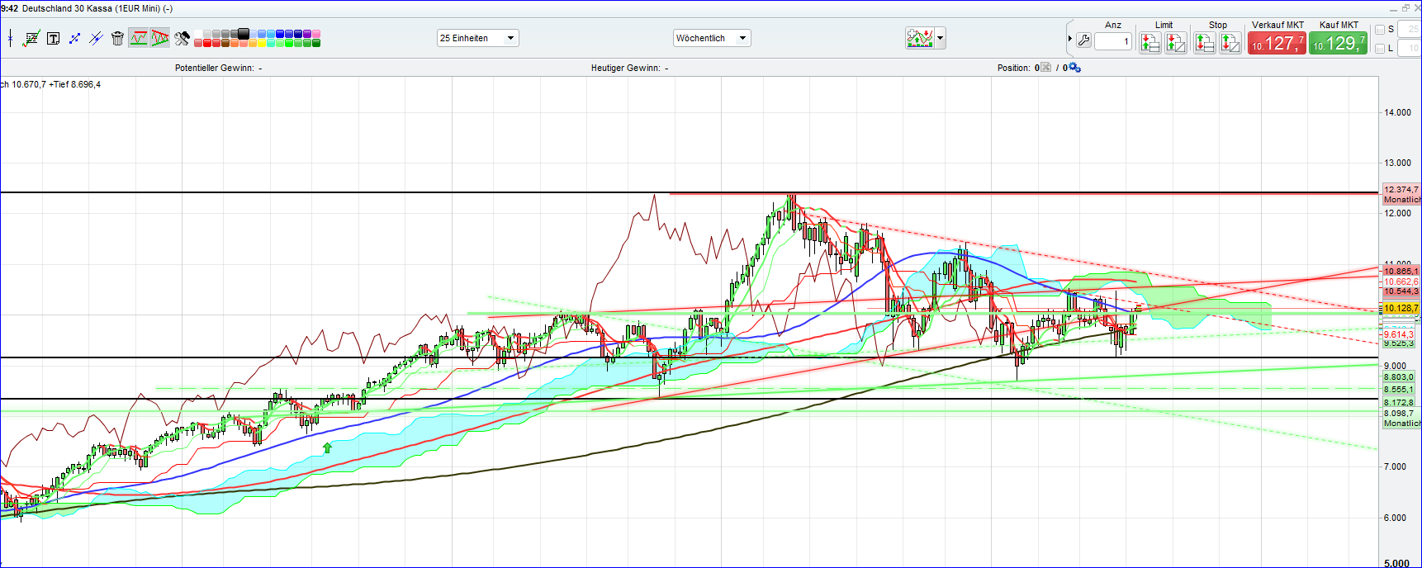
Task: Pick the dark green last swatch
Action: 316,43
